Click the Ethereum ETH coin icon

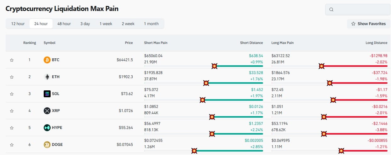pyautogui.click(x=47, y=77)
